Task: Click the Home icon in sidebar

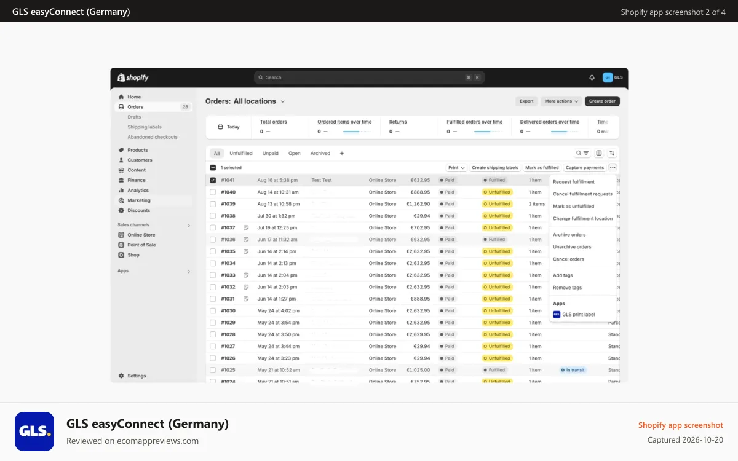Action: tap(121, 97)
